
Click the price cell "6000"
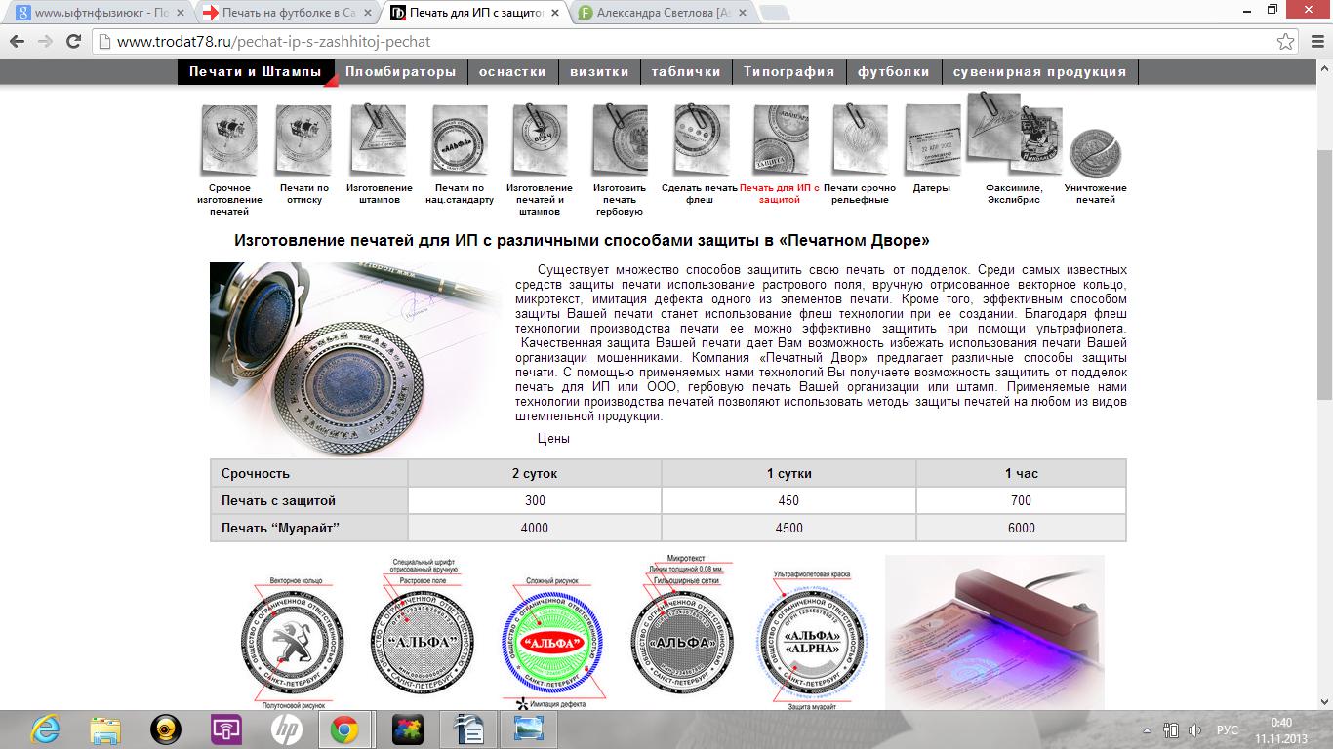point(1021,528)
